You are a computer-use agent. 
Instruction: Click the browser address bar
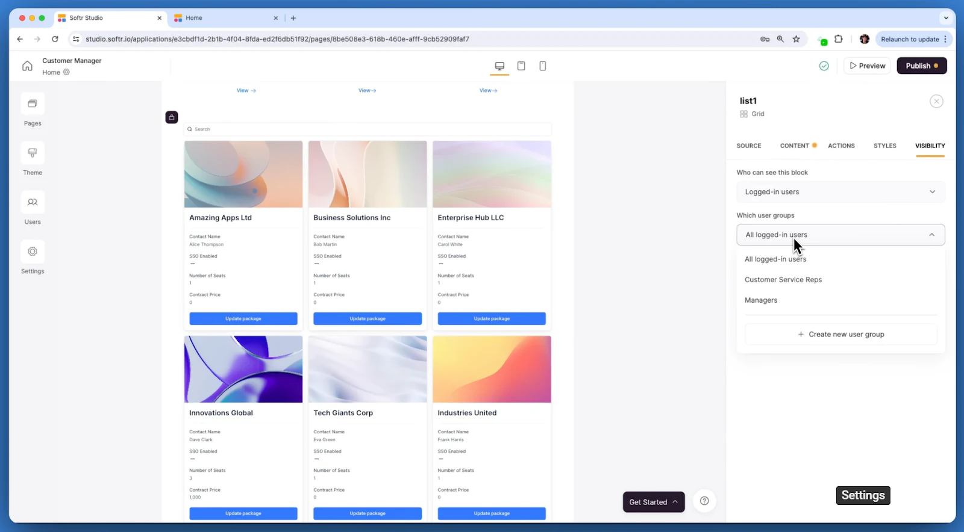[416, 39]
